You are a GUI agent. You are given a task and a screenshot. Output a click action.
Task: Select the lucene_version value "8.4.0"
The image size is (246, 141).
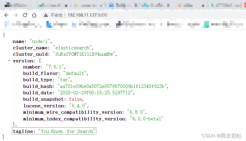tap(78, 106)
